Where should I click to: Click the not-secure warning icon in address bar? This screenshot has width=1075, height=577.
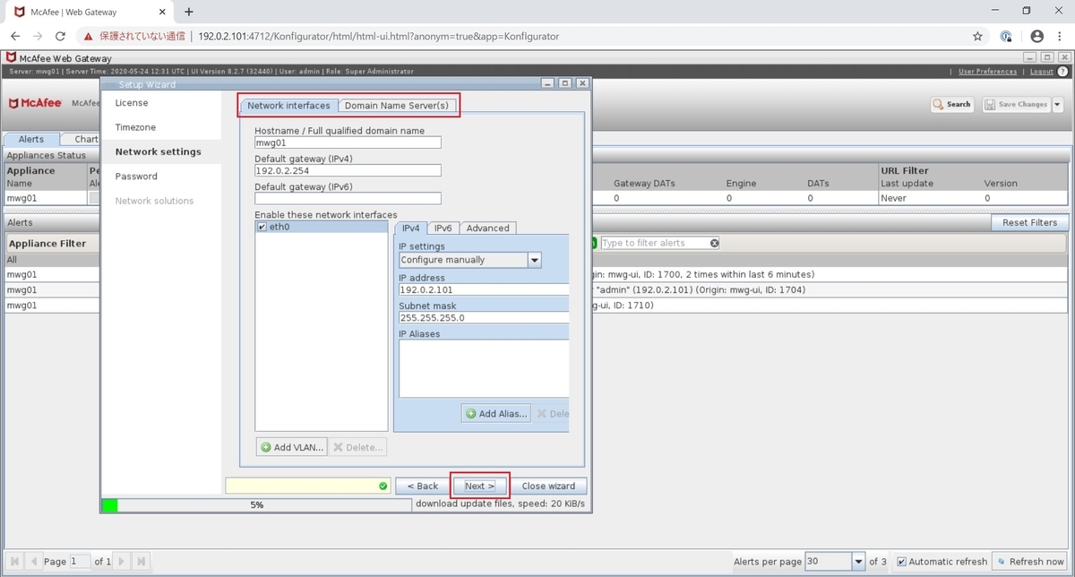[88, 37]
